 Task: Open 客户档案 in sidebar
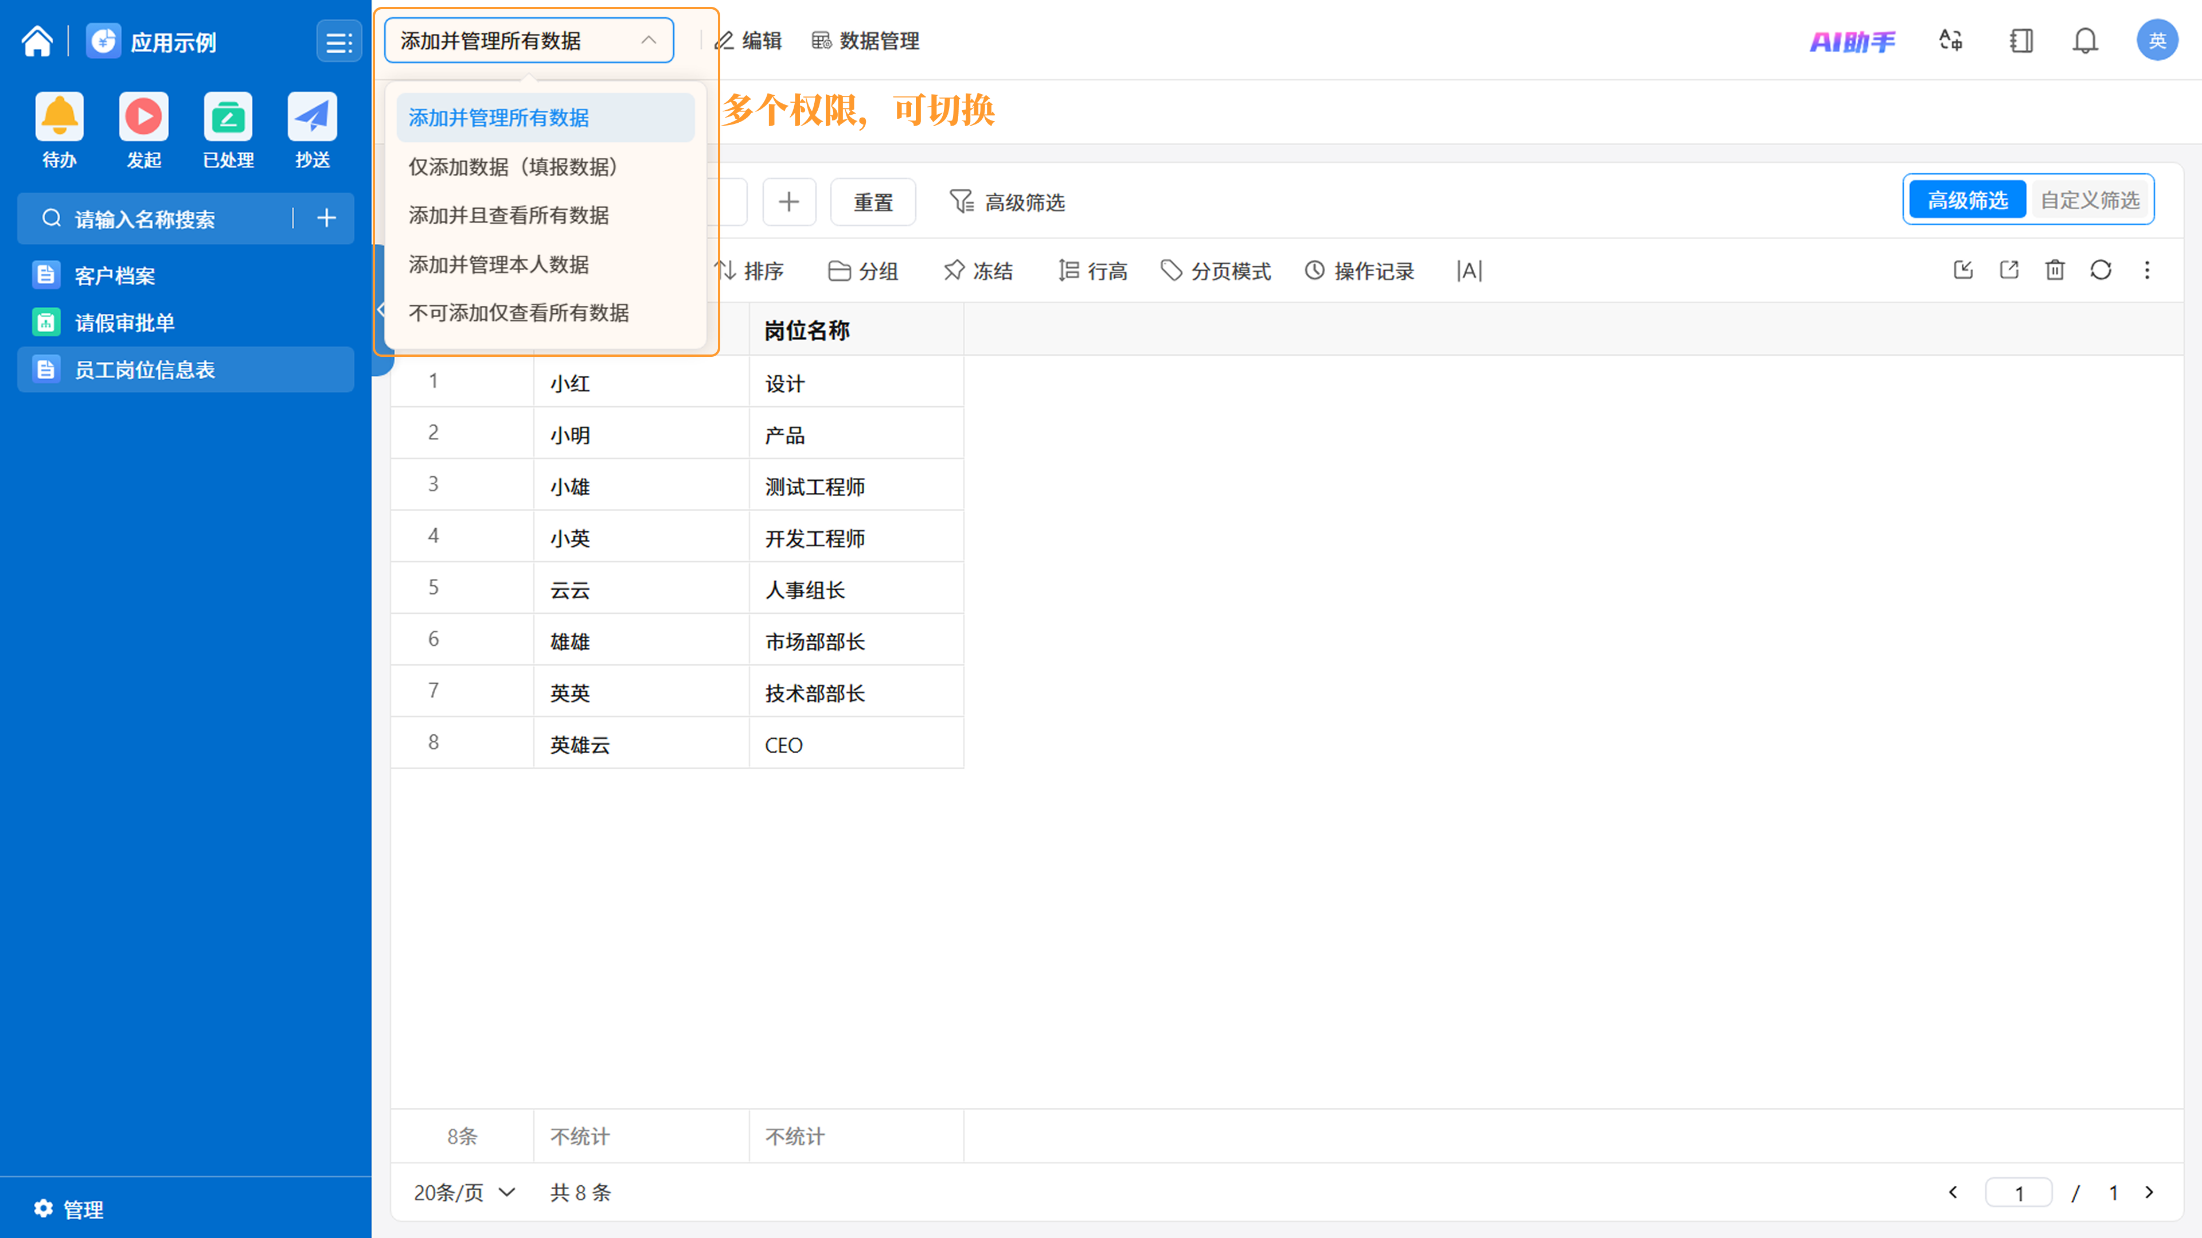tap(185, 275)
